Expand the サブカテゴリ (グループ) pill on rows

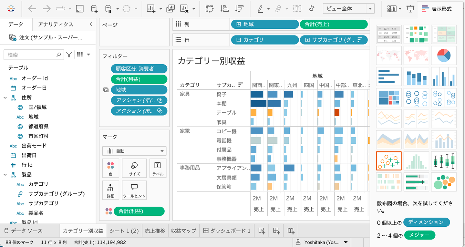coord(307,40)
